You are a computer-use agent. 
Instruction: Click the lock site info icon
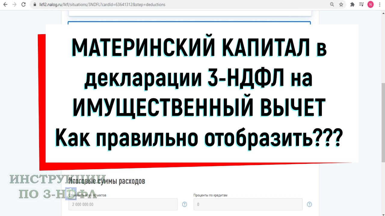35,4
